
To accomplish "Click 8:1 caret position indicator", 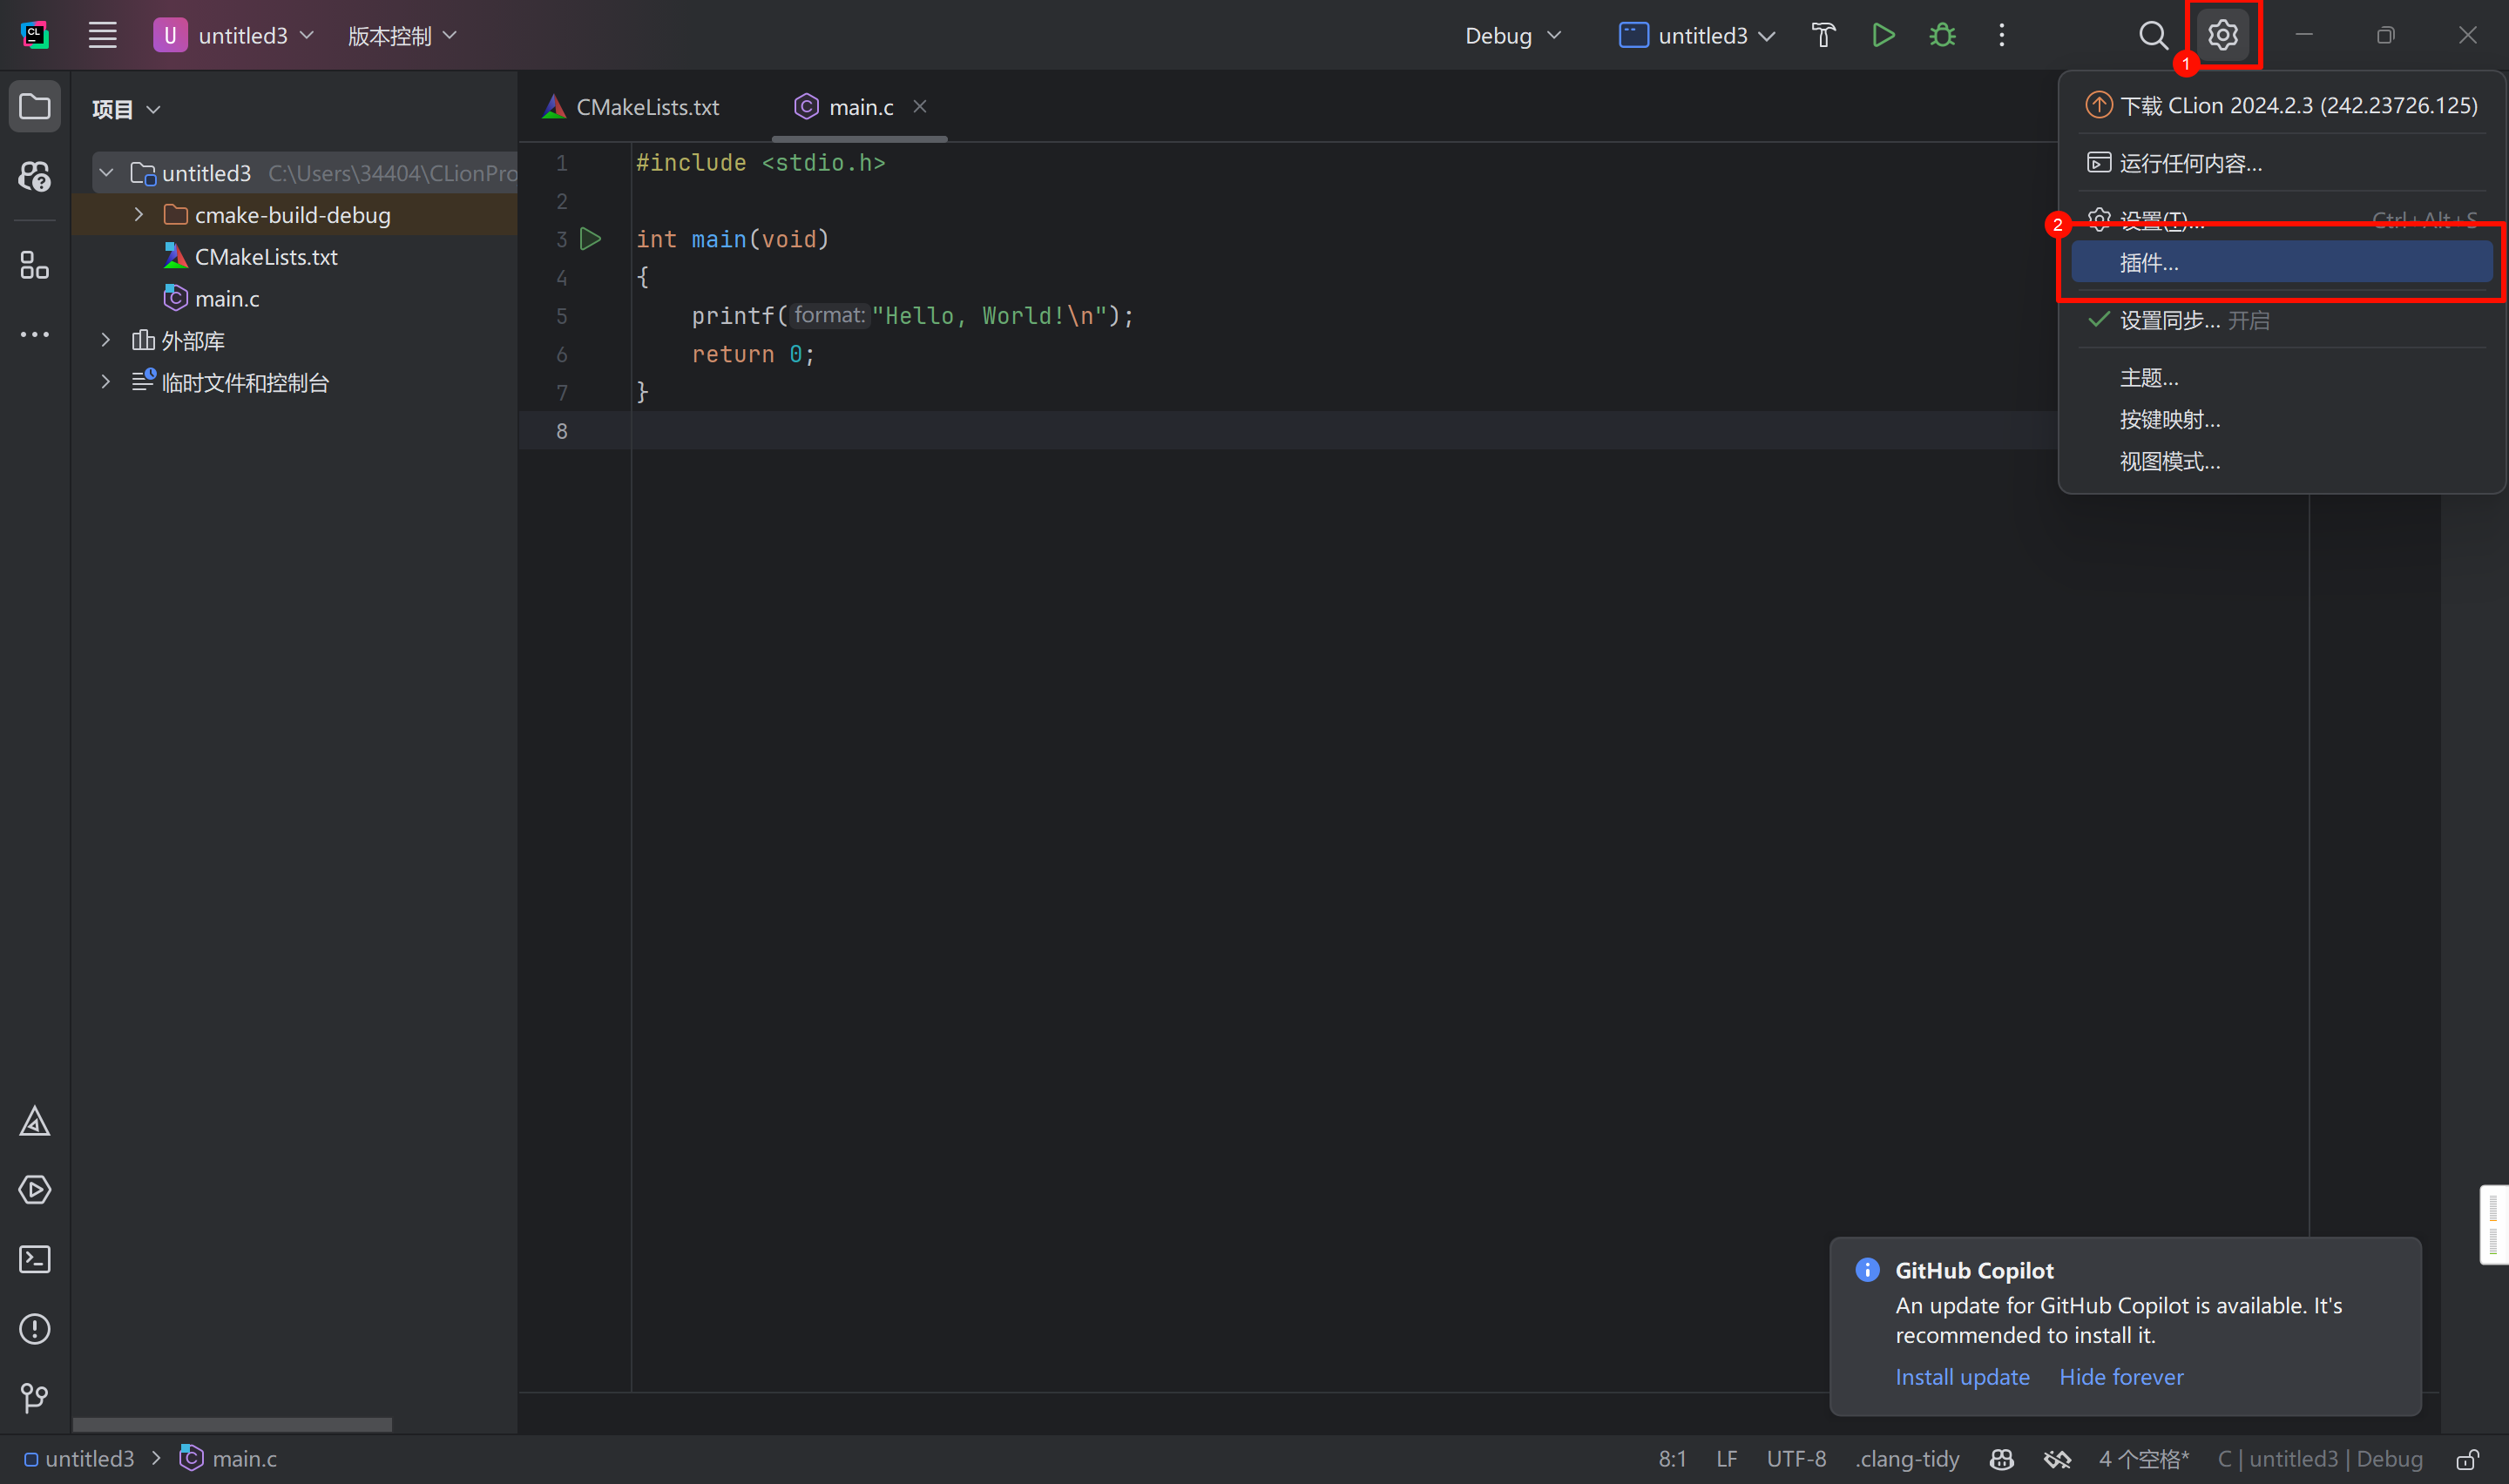I will click(1672, 1459).
